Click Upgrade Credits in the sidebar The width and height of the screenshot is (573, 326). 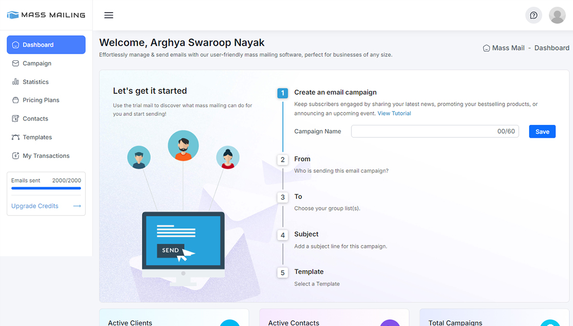click(x=35, y=206)
